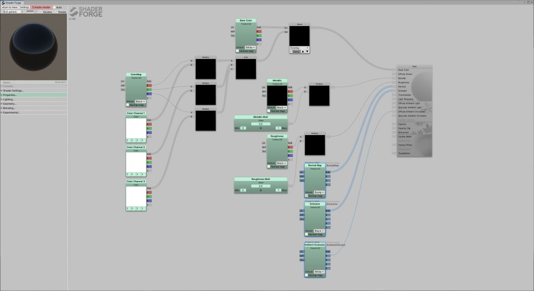Image resolution: width=534 pixels, height=291 pixels.
Task: Toggle the Skybox checkbox
Action: click(x=41, y=11)
